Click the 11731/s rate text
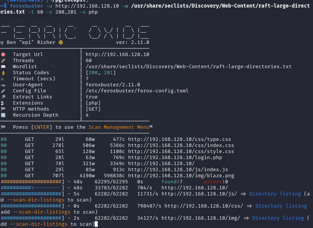This screenshot has height=228, width=313. [x=148, y=194]
